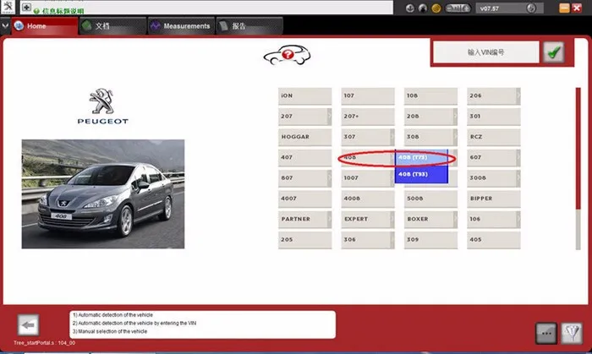Expand the 408 model button
Viewport: 592px width, 354px height.
coord(367,158)
